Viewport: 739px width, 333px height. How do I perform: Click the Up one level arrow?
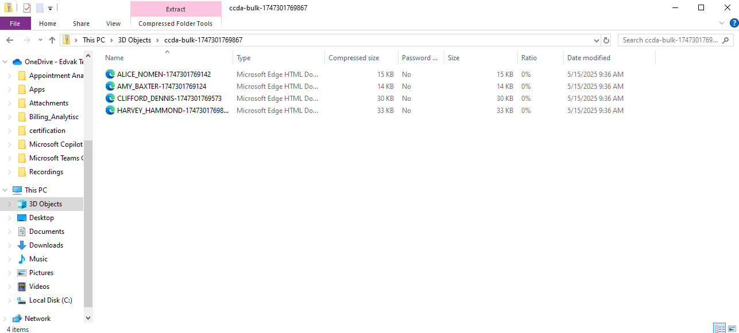click(x=52, y=40)
